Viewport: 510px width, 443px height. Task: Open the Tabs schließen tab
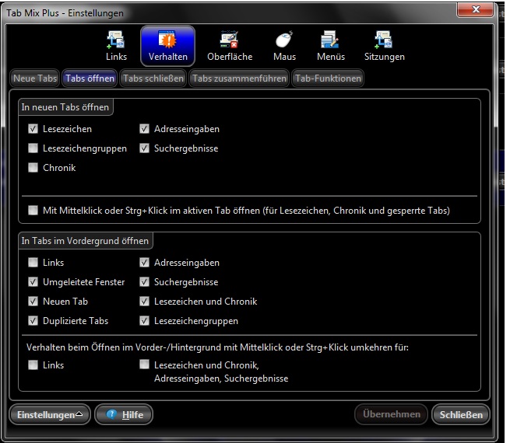coord(153,78)
